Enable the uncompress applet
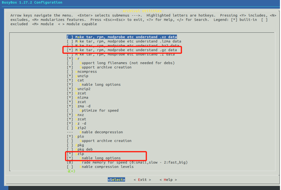Image resolution: width=281 pixels, height=190 pixels. point(82,72)
